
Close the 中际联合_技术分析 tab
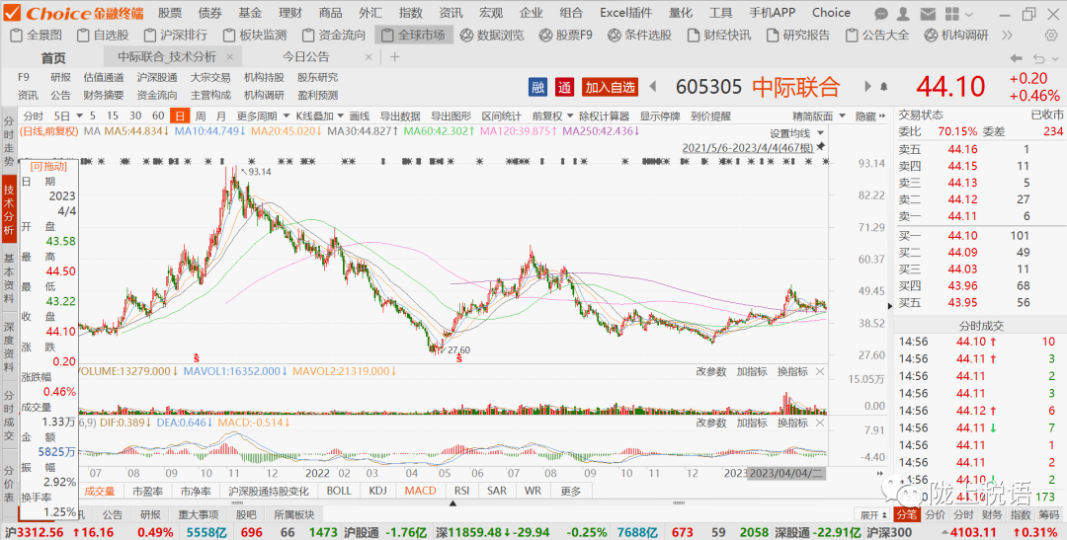[230, 58]
